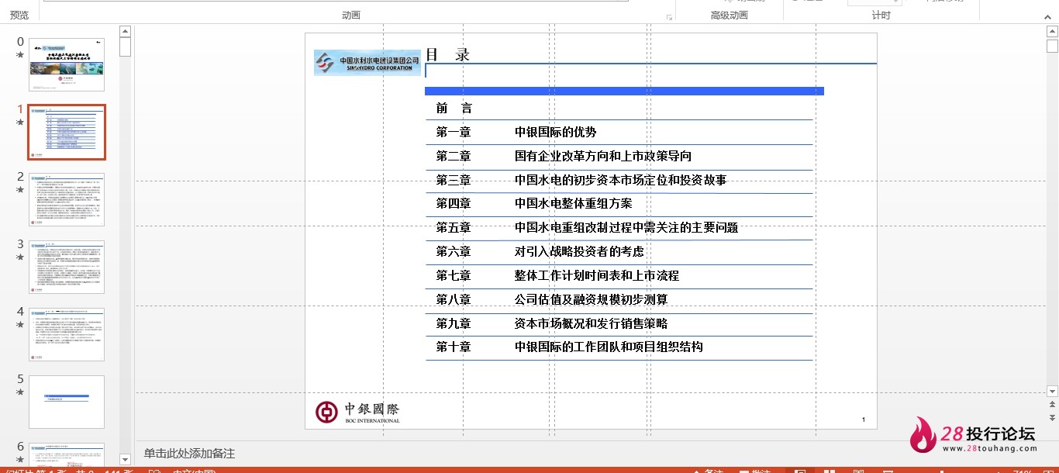Click the text 整体工作计划时间表和上市流程
Image resolution: width=1059 pixels, height=473 pixels.
pos(597,275)
